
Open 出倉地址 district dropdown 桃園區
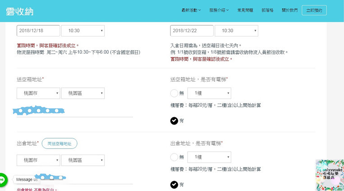[x=83, y=160]
